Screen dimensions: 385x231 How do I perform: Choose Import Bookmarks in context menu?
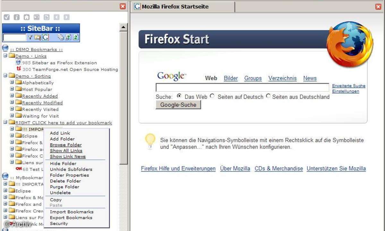pyautogui.click(x=72, y=212)
